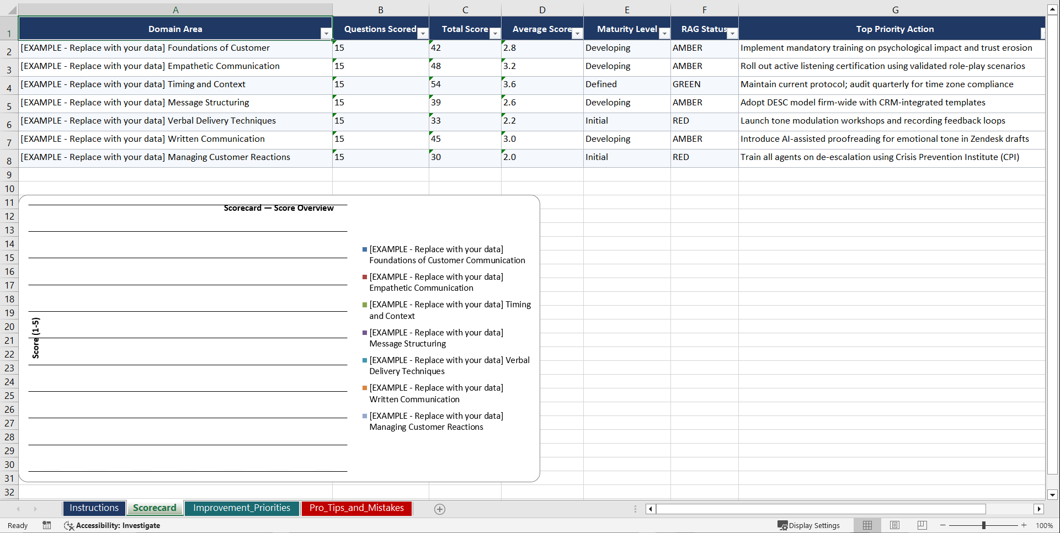The width and height of the screenshot is (1060, 533).
Task: Open the RAG Status filter dropdown
Action: [732, 34]
